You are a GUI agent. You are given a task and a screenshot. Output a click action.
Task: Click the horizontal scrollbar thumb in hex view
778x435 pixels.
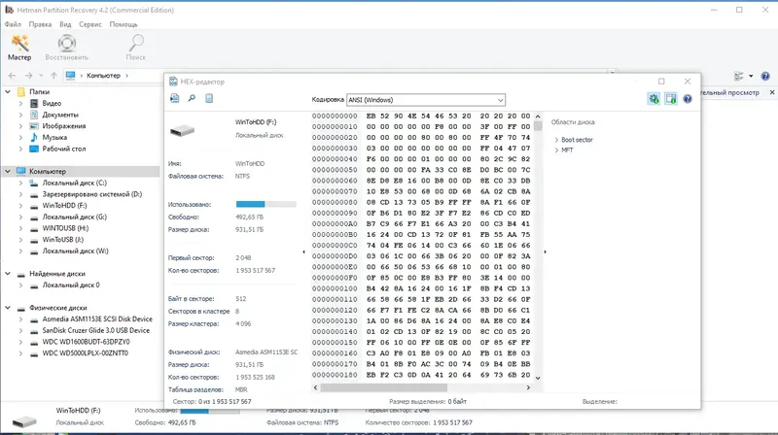[383, 387]
